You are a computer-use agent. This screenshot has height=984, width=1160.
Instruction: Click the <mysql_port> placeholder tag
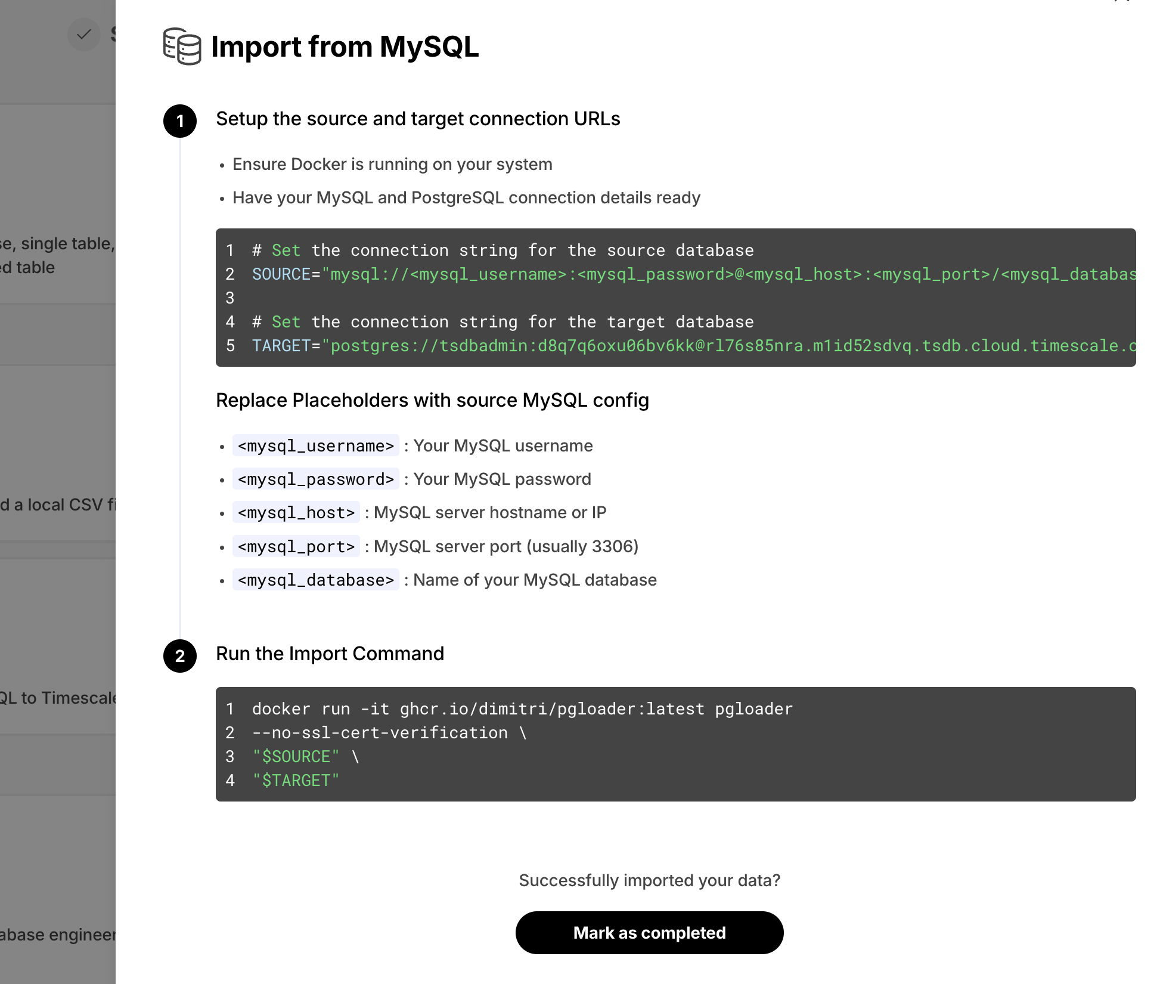[x=296, y=547]
